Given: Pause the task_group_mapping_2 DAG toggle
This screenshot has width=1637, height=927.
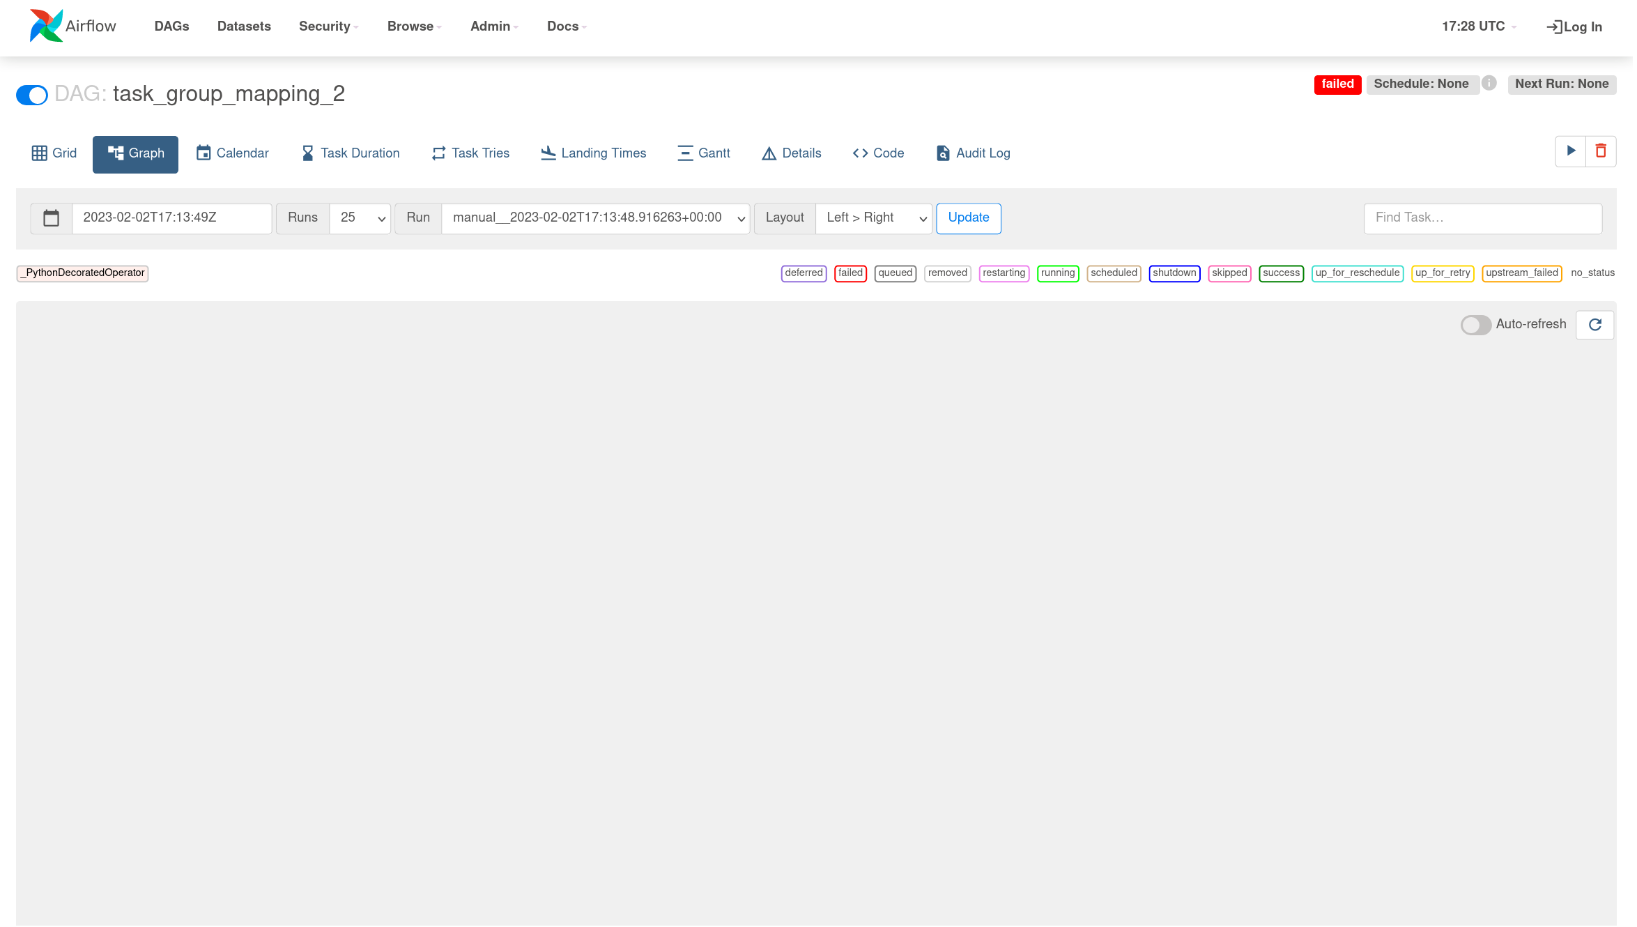Looking at the screenshot, I should (31, 94).
